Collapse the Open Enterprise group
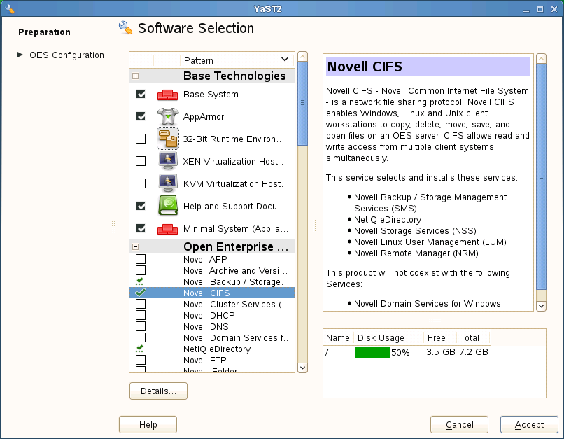This screenshot has width=564, height=439. click(135, 247)
